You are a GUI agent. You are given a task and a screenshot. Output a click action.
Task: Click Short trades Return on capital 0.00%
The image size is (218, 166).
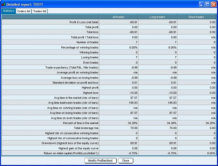(211, 153)
